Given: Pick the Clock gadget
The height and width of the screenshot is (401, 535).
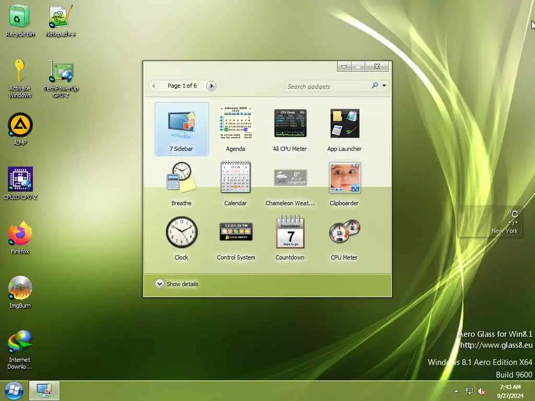Looking at the screenshot, I should [181, 238].
